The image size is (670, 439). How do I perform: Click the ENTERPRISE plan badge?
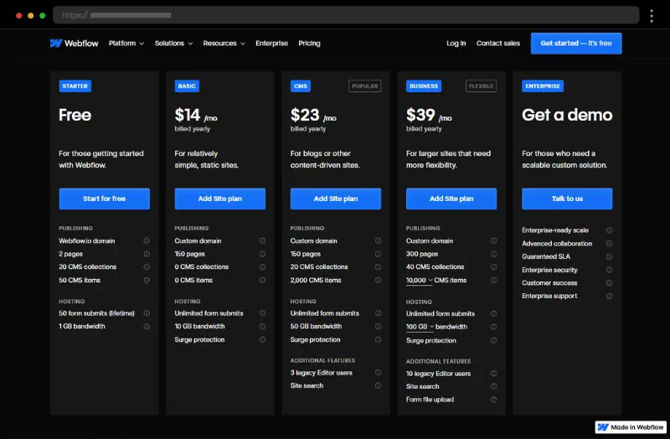(543, 86)
